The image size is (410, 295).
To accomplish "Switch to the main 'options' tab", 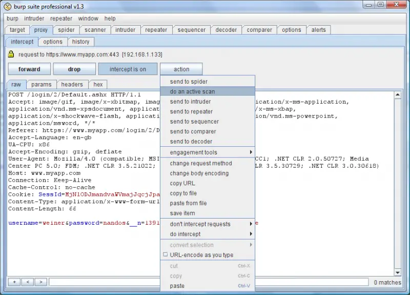I will [x=291, y=30].
